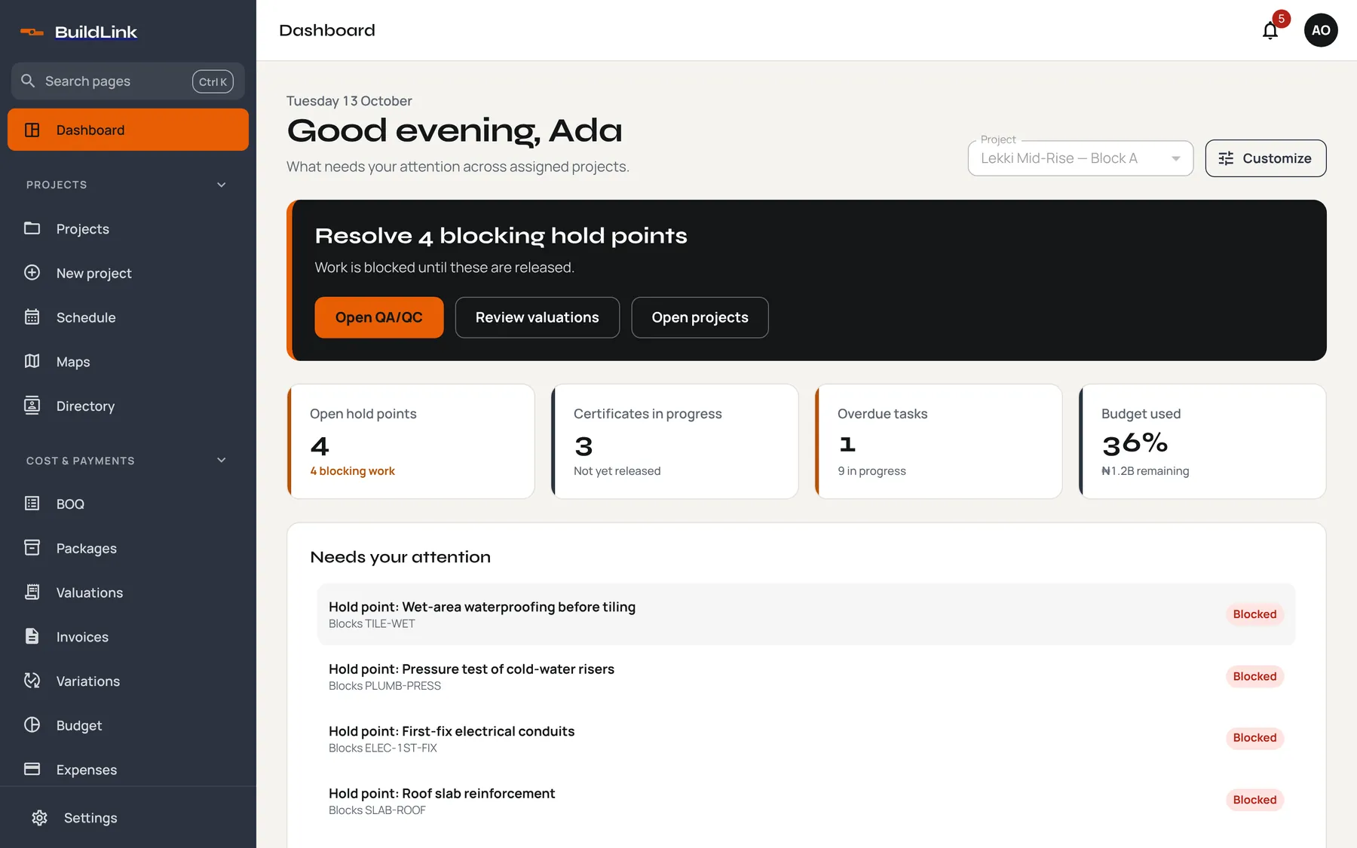The height and width of the screenshot is (848, 1357).
Task: Click the Packages box icon
Action: tap(32, 548)
